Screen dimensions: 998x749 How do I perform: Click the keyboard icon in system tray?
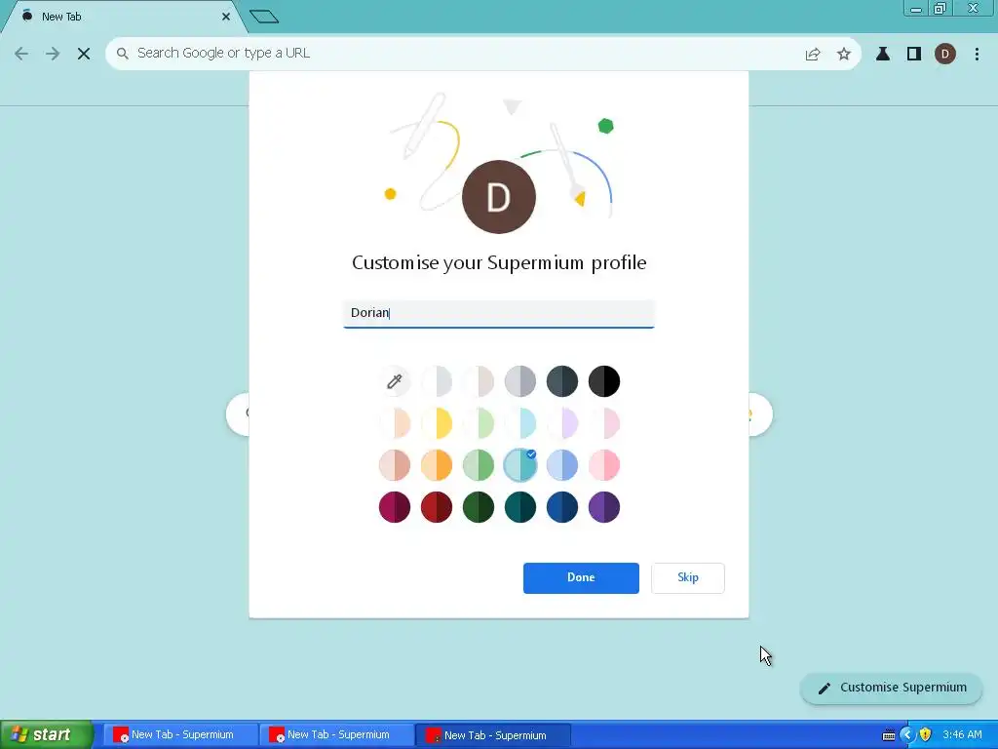(889, 735)
